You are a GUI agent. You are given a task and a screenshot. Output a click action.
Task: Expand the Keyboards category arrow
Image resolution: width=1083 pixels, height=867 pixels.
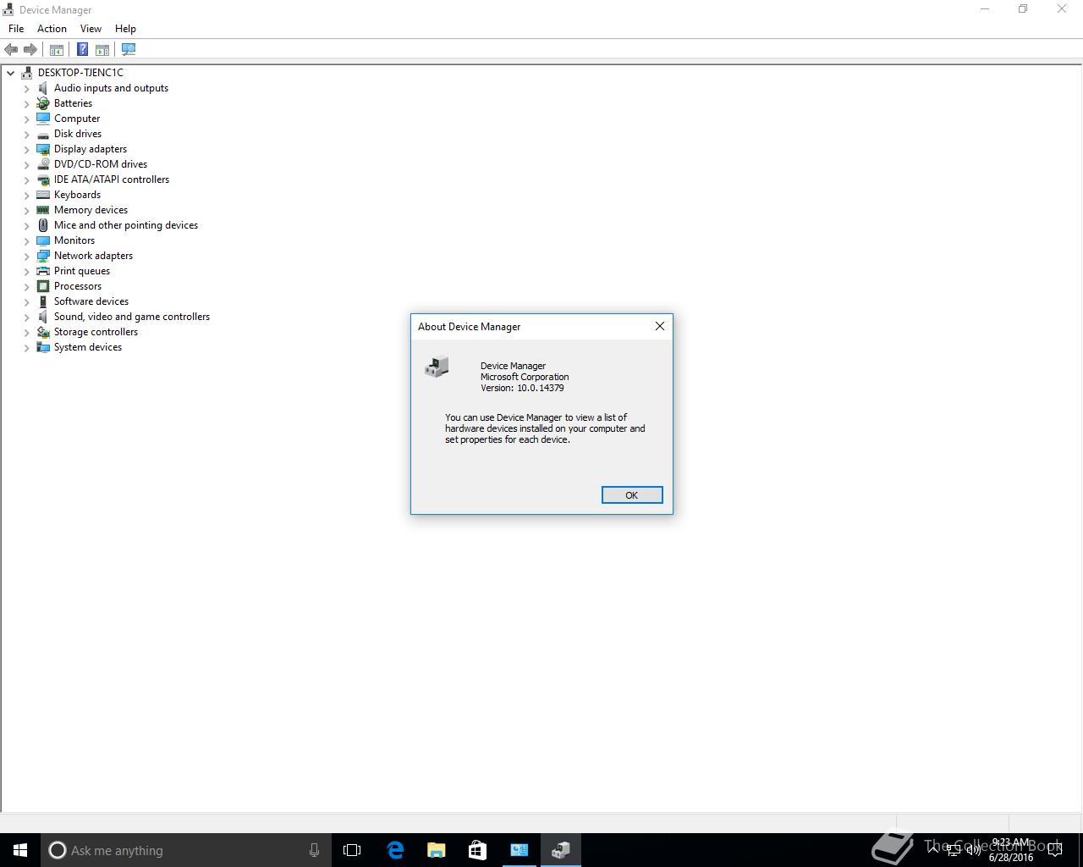(27, 195)
